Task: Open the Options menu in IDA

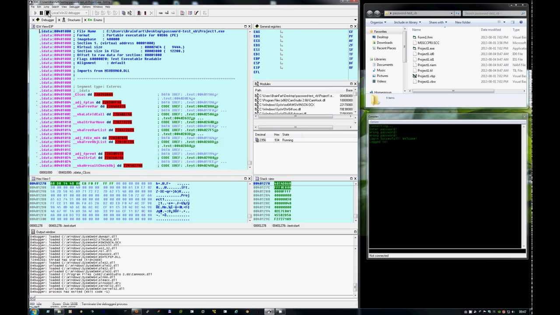Action: (86, 7)
